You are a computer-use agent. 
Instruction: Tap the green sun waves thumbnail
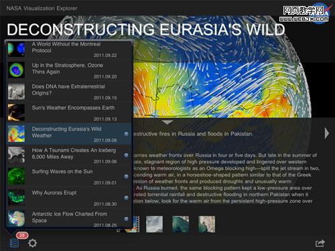click(x=16, y=176)
